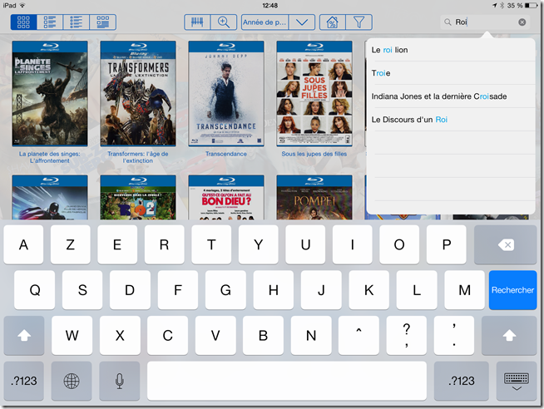
Task: Open Qu'est-ce qu'on a fait au bon Dieu cover
Action: coord(226,197)
